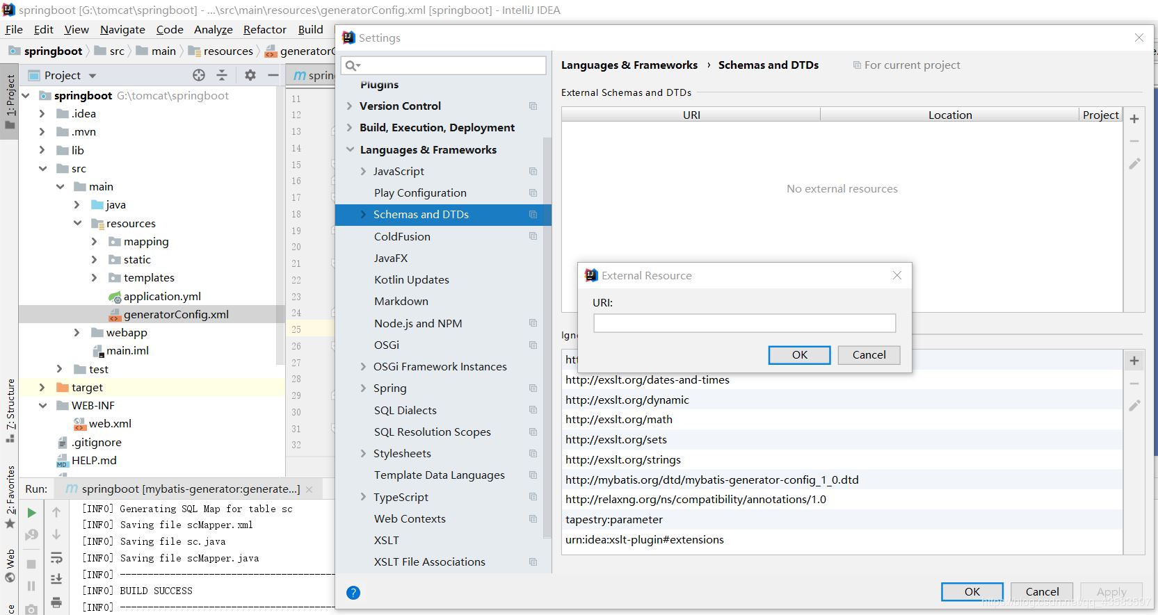
Task: Open Kotlin Updates settings page
Action: [412, 280]
